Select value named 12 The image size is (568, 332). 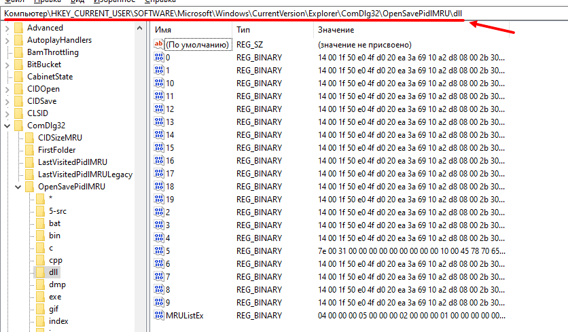170,109
